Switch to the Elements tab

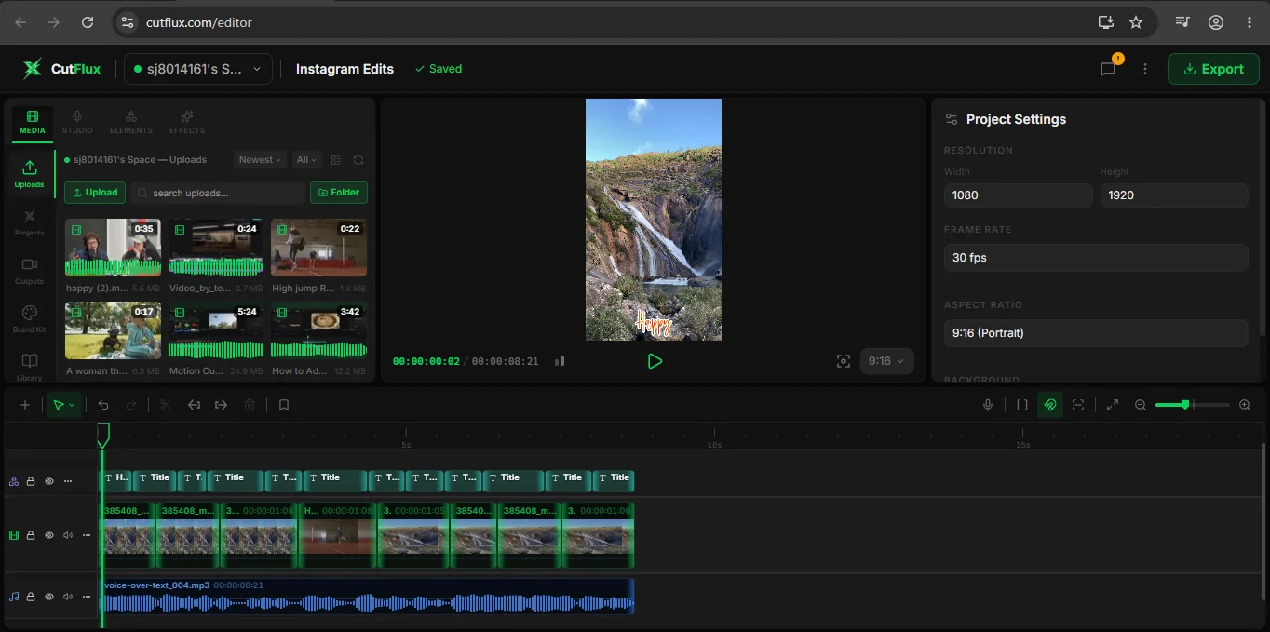point(131,122)
